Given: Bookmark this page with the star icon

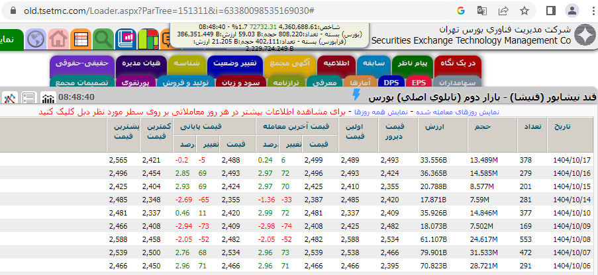Looking at the screenshot, I should 524,11.
